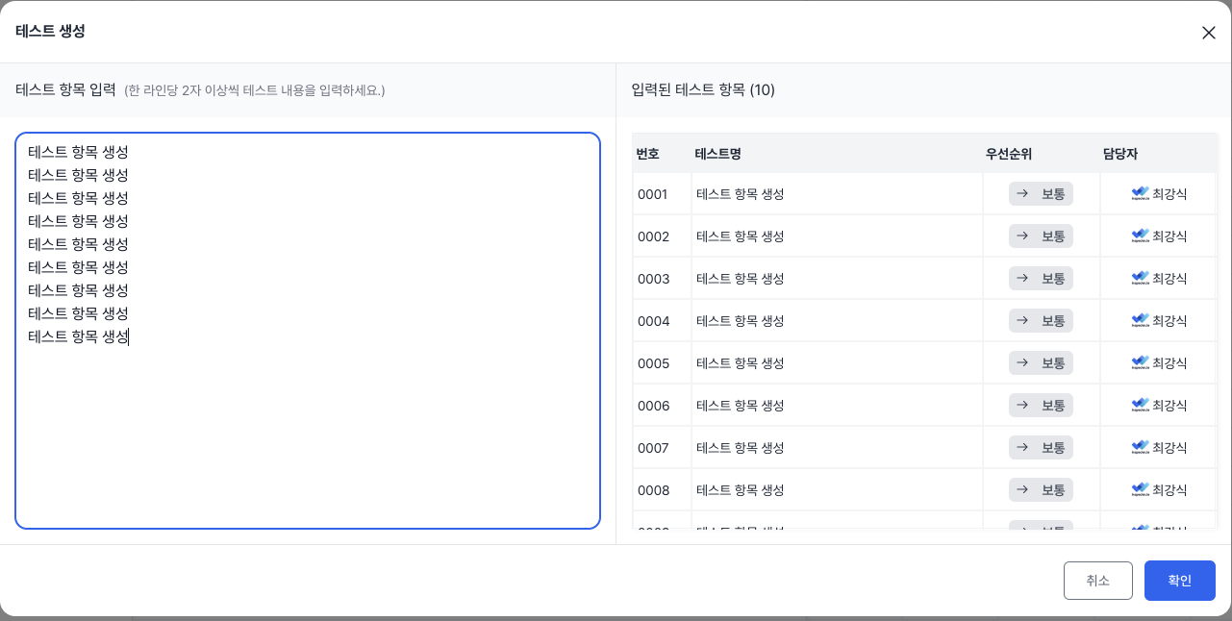Click assignee 최강식 avatar icon in row 0004
Image resolution: width=1232 pixels, height=621 pixels.
(x=1141, y=321)
